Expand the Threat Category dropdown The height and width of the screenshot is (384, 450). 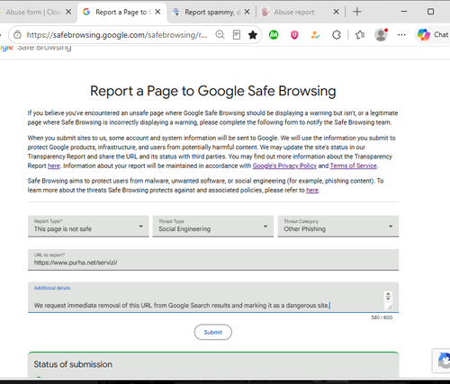(338, 227)
